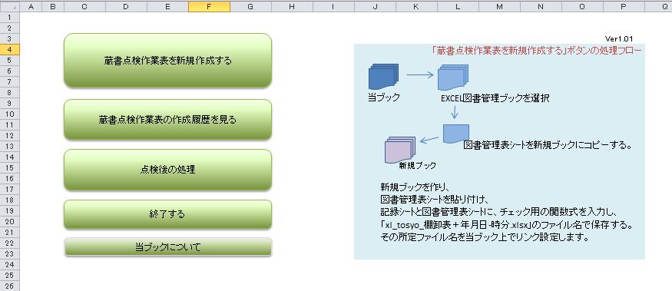This screenshot has height=291, width=672.
Task: Click the red 処理フロー title text
Action: click(x=537, y=50)
